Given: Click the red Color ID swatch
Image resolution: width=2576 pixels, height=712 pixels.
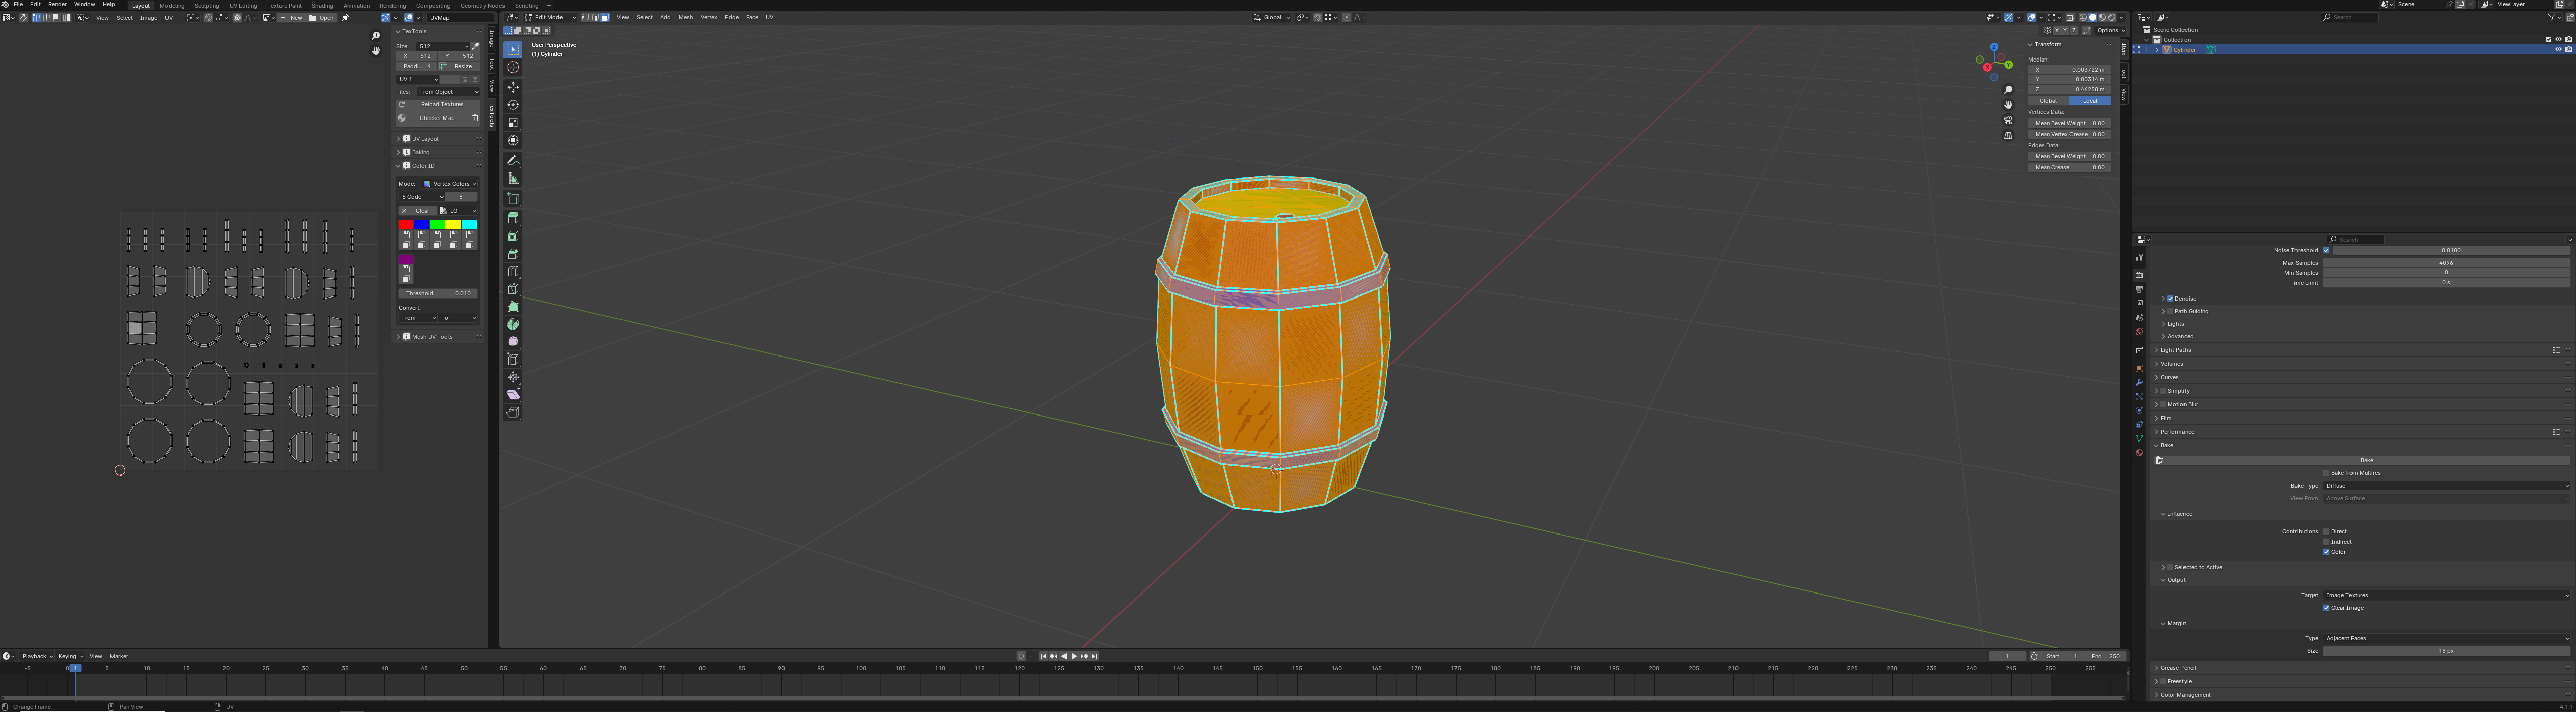Looking at the screenshot, I should pos(405,225).
